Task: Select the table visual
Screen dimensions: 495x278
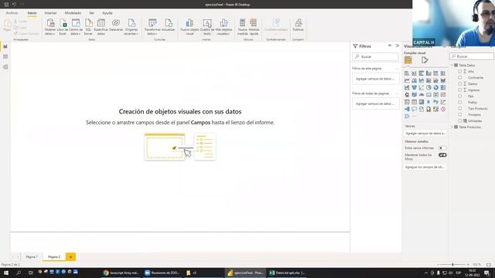Action: pos(415,102)
